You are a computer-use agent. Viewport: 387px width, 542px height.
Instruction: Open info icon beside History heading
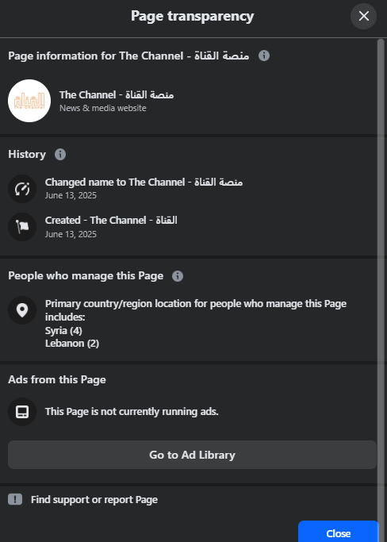60,154
